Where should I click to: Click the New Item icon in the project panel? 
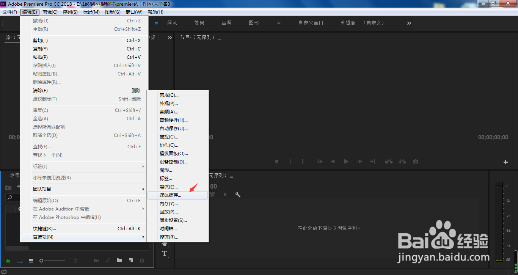click(x=130, y=261)
